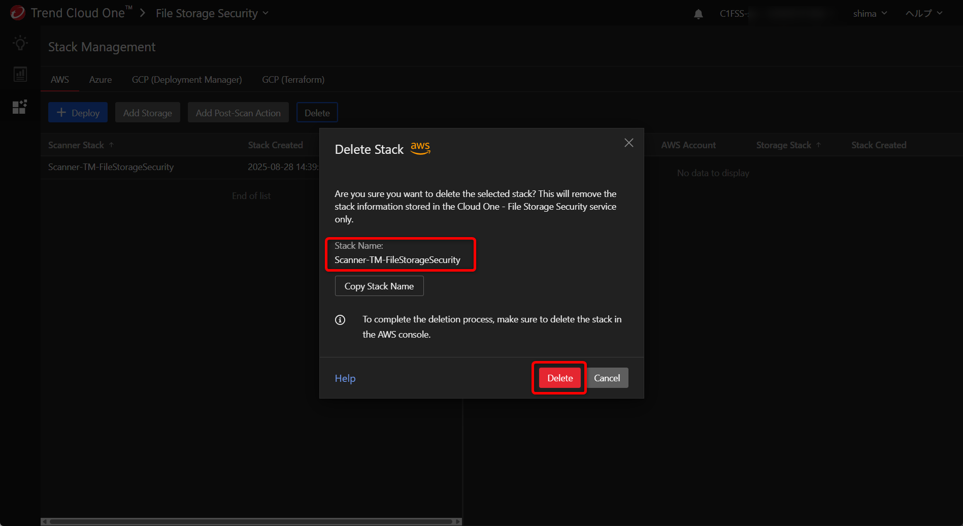Click the horizontal scrollbar at bottom
Screen dimensions: 963x526
click(251, 521)
